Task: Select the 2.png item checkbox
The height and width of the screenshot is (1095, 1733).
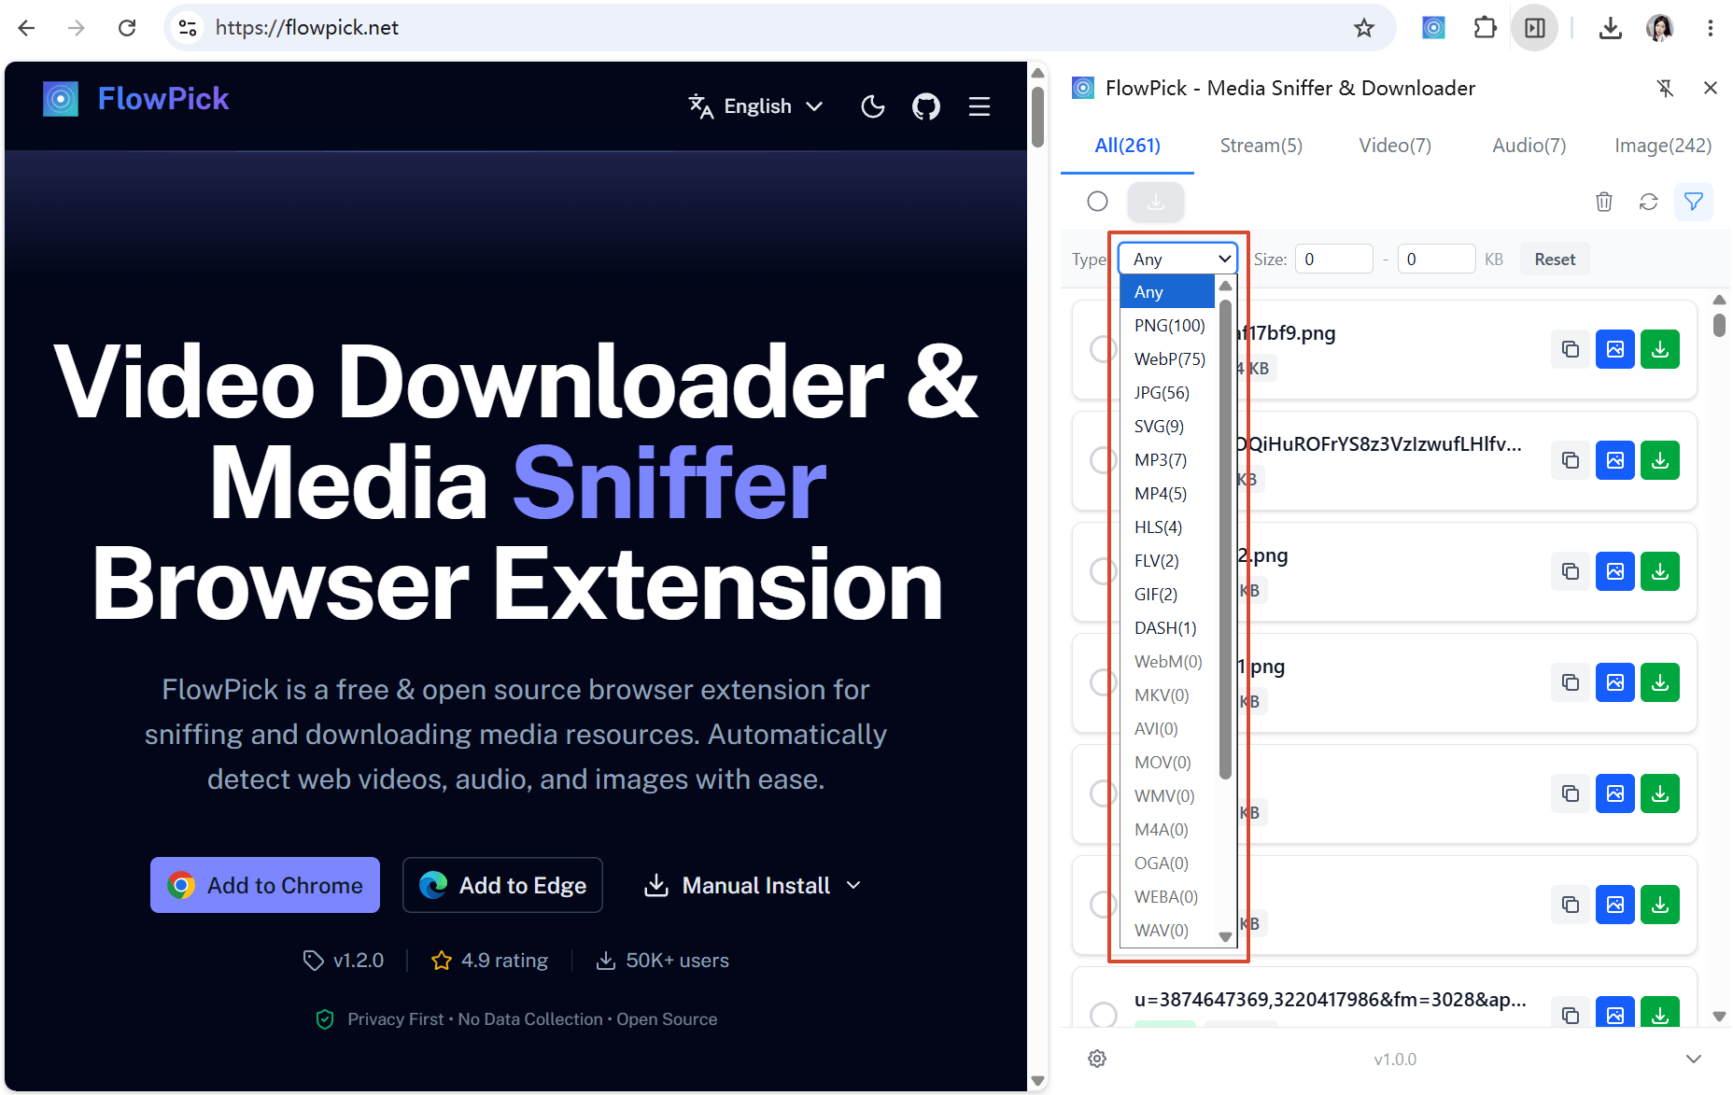Action: pyautogui.click(x=1103, y=571)
